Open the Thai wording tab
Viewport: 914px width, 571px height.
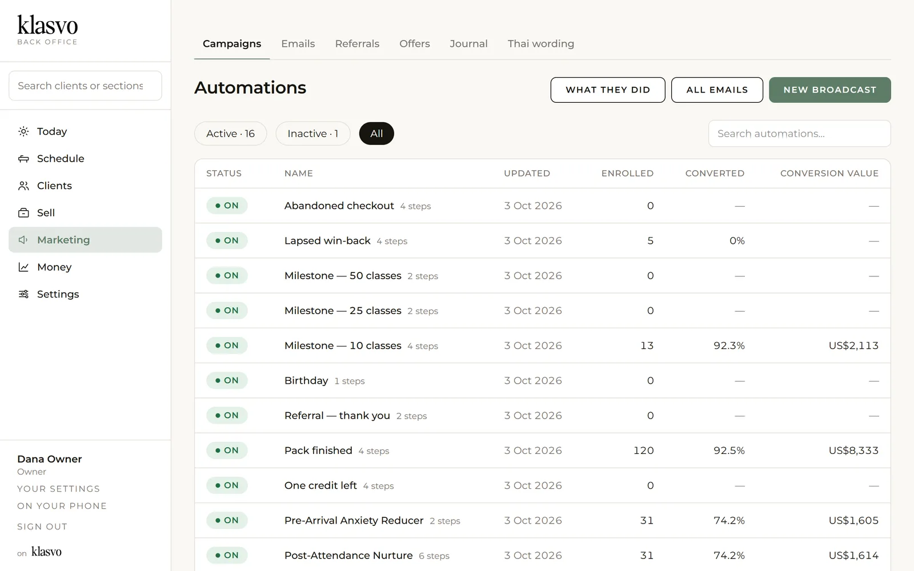pyautogui.click(x=541, y=43)
